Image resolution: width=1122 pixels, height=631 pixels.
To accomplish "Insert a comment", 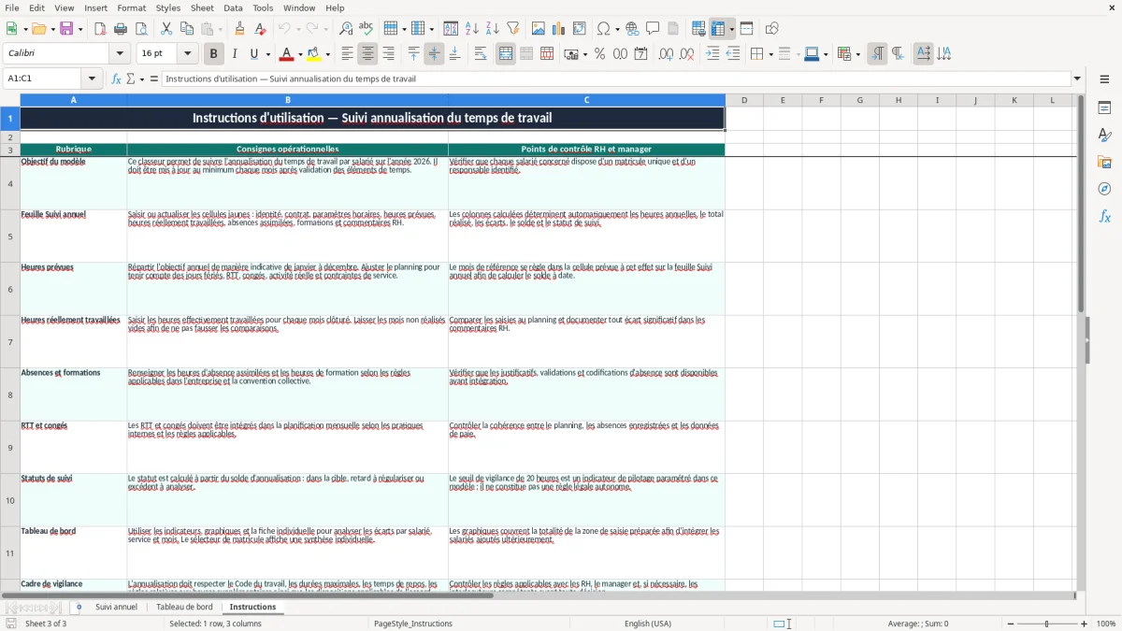I will pyautogui.click(x=654, y=29).
